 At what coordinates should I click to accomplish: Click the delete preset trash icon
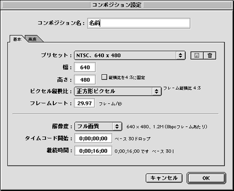(x=210, y=55)
